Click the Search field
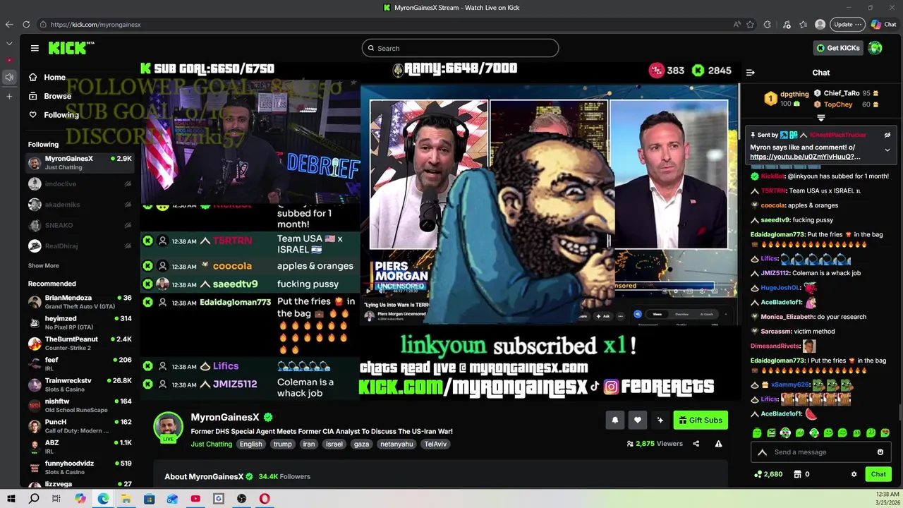The width and height of the screenshot is (903, 508). (460, 48)
